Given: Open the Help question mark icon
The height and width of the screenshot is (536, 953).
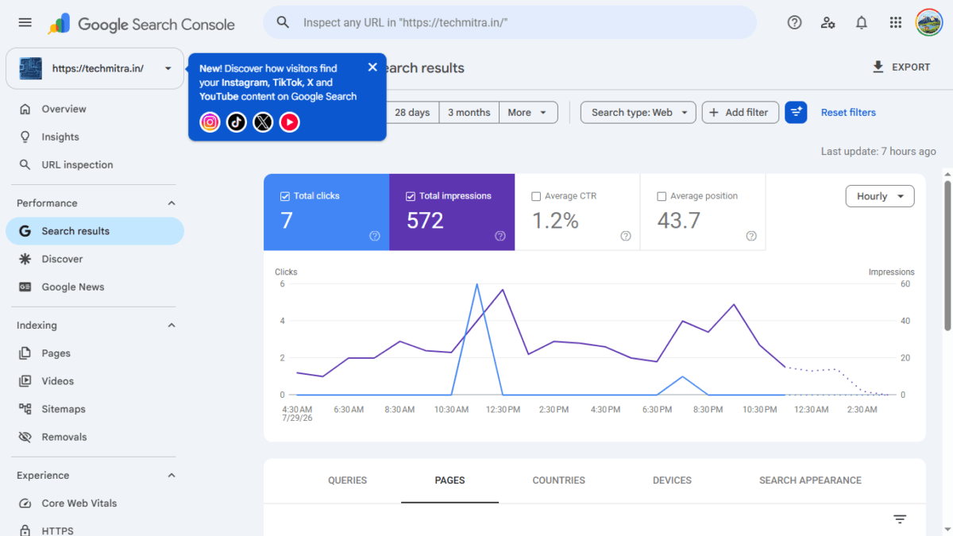Looking at the screenshot, I should coord(794,22).
